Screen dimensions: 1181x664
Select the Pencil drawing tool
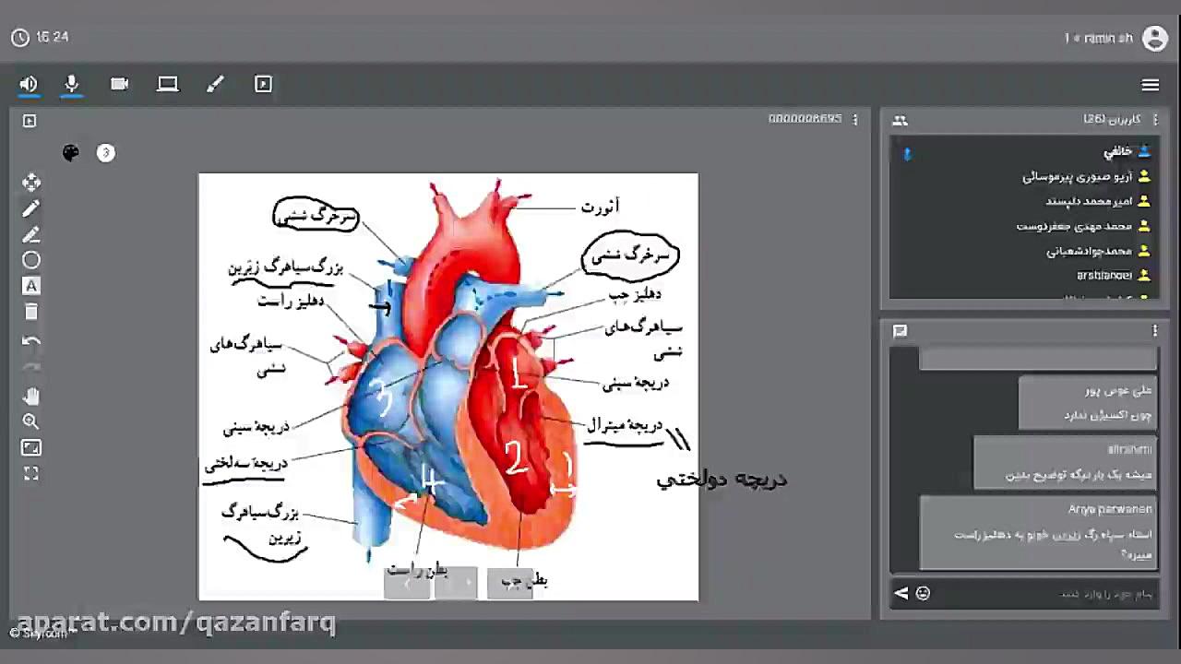coord(31,208)
